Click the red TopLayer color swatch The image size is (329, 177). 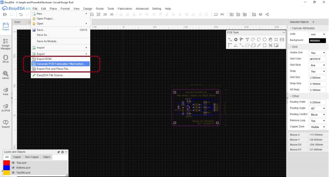point(6,163)
